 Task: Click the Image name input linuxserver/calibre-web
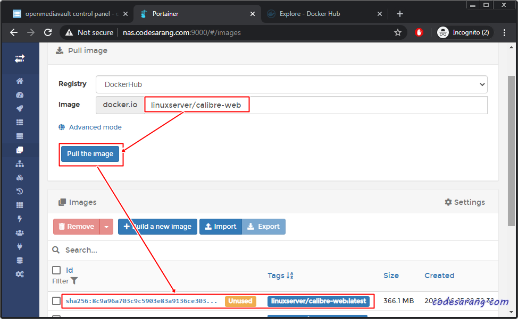coord(315,105)
